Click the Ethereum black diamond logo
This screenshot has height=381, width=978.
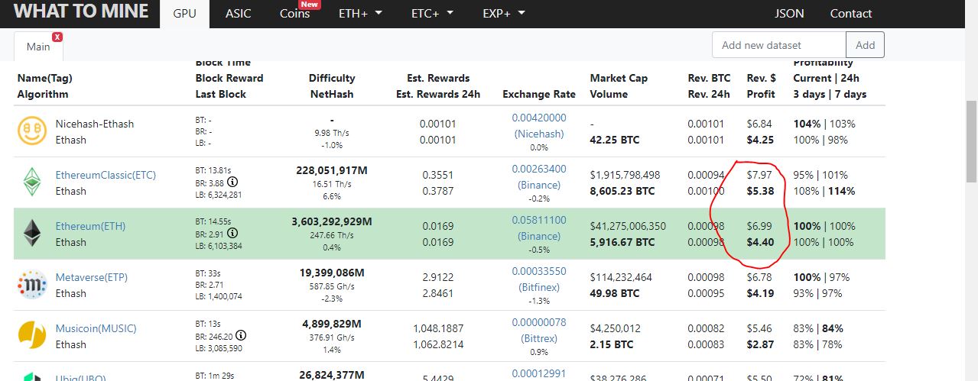pos(32,233)
